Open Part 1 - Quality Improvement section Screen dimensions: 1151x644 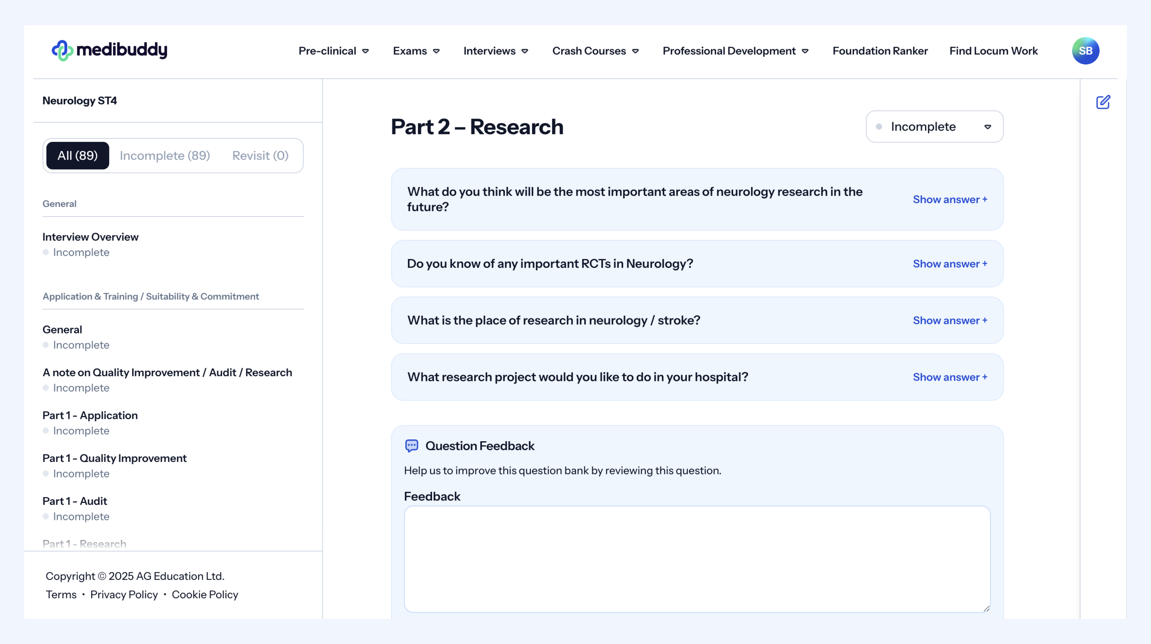pyautogui.click(x=114, y=458)
